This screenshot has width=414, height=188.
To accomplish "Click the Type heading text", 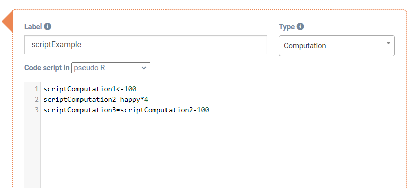I will tap(287, 27).
